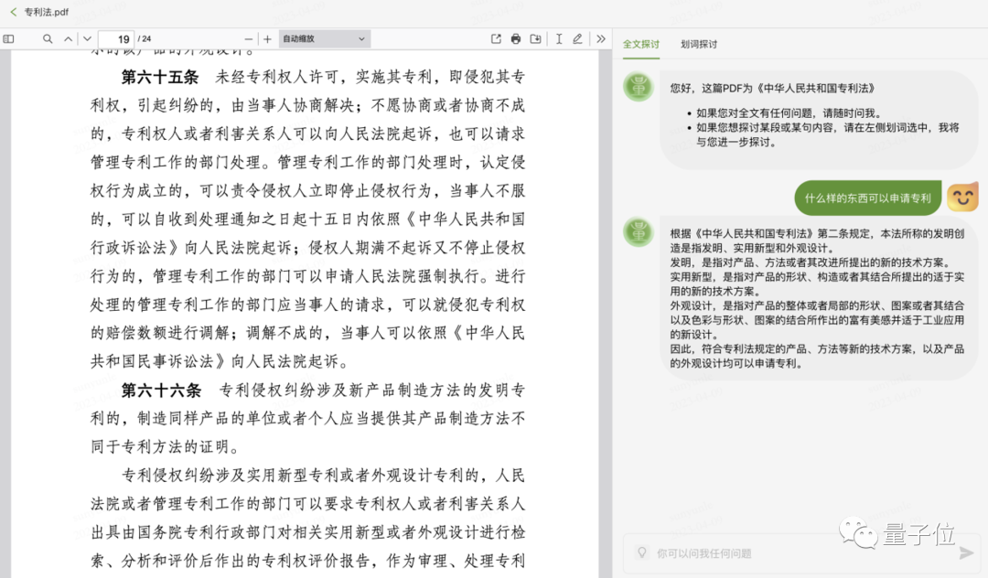Click the next page down chevron
The width and height of the screenshot is (988, 578).
pyautogui.click(x=86, y=39)
